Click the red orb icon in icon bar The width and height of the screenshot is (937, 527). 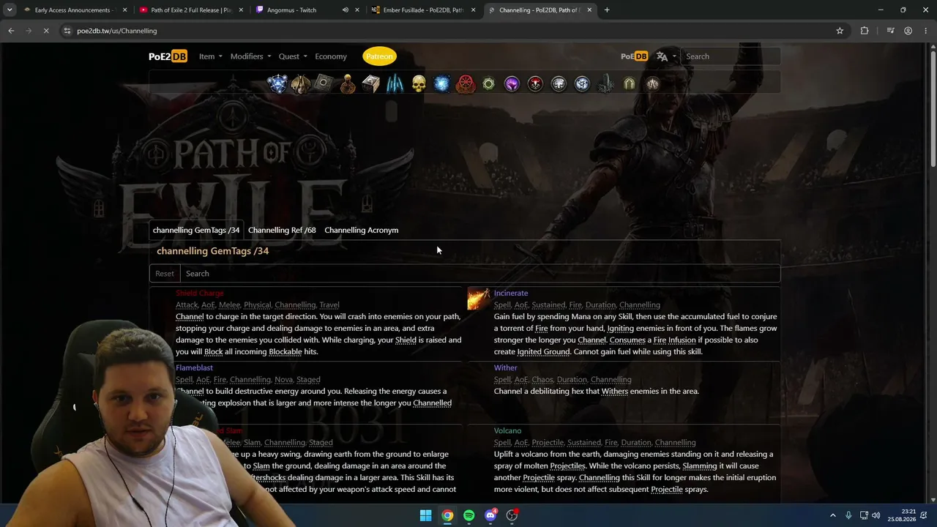(x=535, y=84)
